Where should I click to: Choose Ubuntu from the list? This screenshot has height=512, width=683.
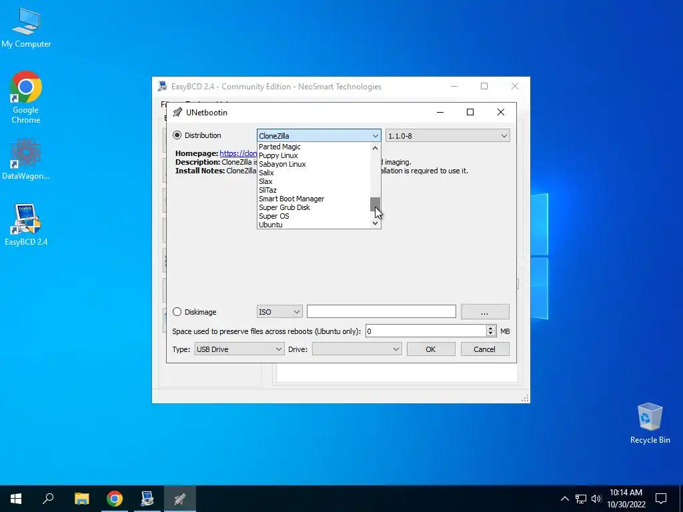(x=313, y=225)
